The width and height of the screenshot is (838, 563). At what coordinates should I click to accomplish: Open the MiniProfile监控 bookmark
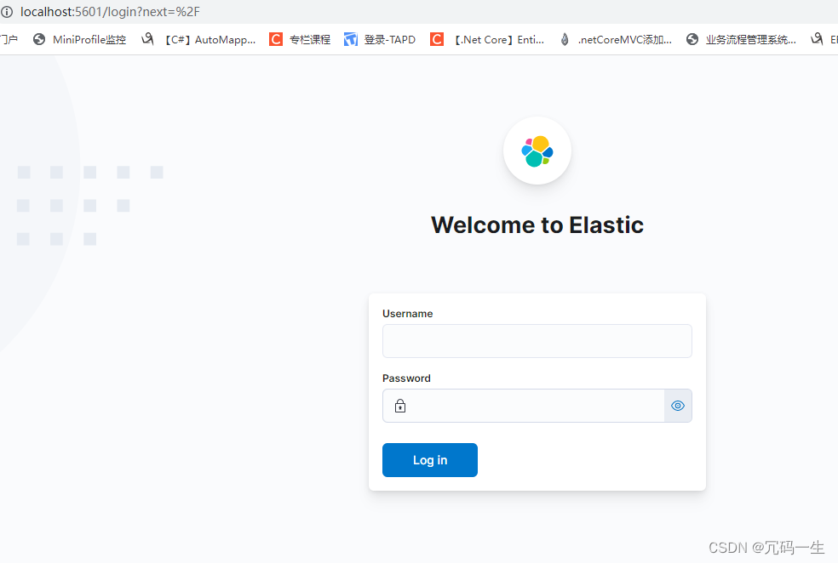coord(79,39)
